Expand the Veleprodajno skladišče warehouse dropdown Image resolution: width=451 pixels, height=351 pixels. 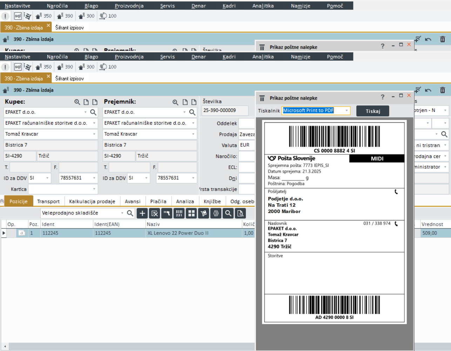(x=122, y=213)
